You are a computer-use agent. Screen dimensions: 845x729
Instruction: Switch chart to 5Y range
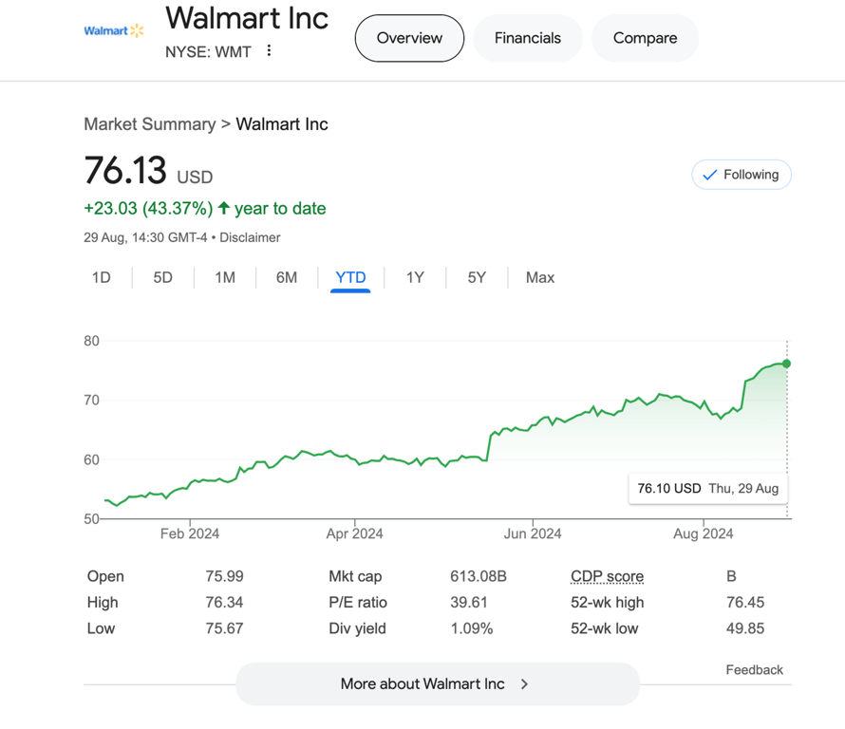pyautogui.click(x=477, y=277)
